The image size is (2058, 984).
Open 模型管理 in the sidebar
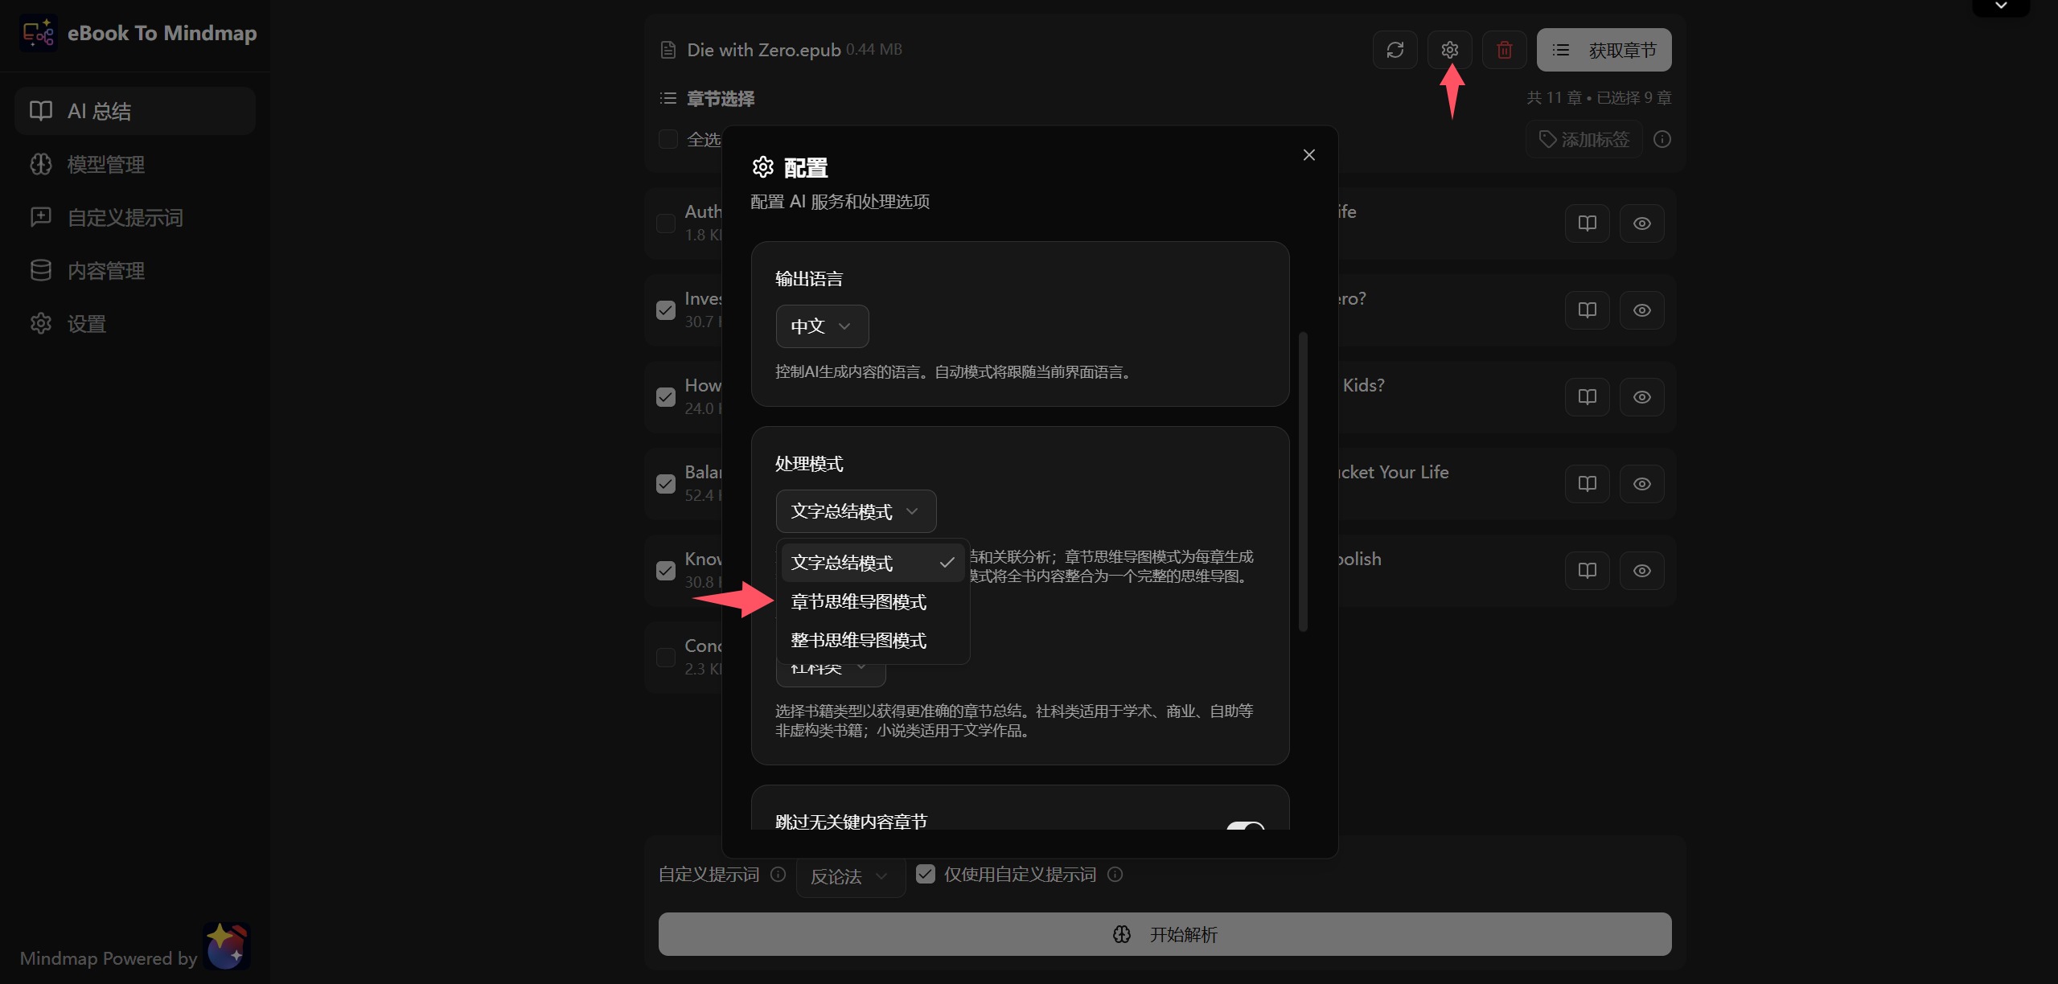tap(106, 164)
